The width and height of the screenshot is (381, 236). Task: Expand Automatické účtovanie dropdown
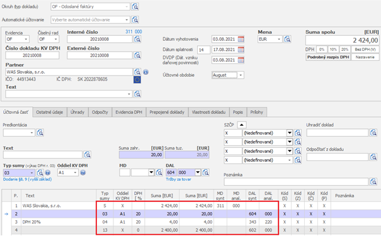pyautogui.click(x=127, y=20)
